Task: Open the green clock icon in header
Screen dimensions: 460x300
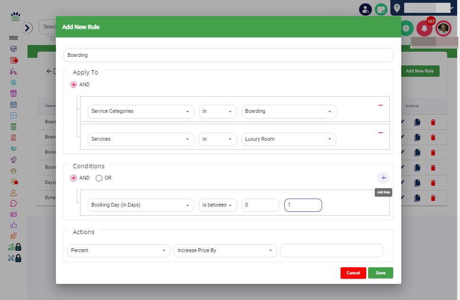Action: tap(406, 28)
